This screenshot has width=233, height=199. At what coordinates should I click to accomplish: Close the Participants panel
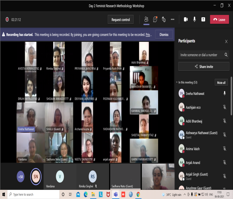tap(226, 42)
